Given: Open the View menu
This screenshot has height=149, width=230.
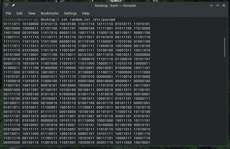Looking at the screenshot, I should (31, 13).
